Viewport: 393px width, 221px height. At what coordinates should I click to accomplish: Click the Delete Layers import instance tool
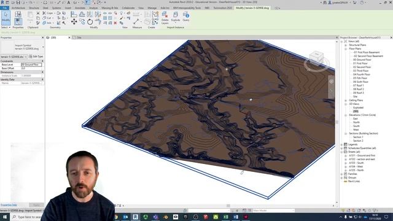click(x=165, y=18)
